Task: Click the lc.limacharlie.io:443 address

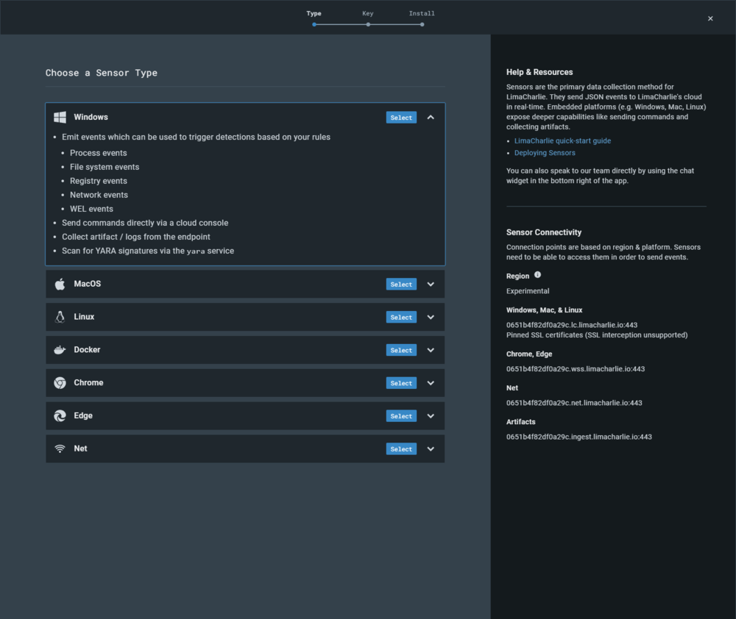Action: tap(572, 325)
